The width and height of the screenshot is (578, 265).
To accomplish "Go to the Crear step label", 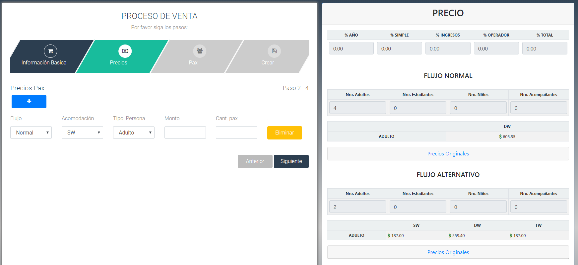I will tap(268, 62).
